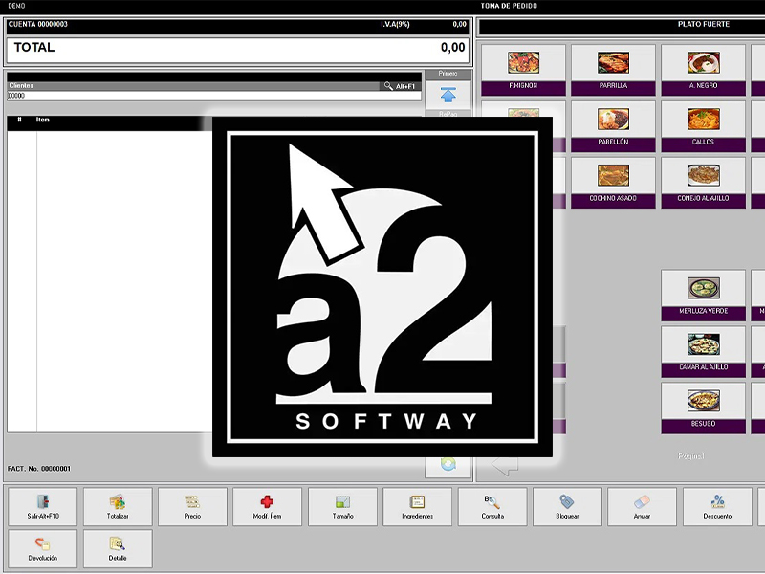Click the Salir Alt+F10 exit button

click(43, 507)
